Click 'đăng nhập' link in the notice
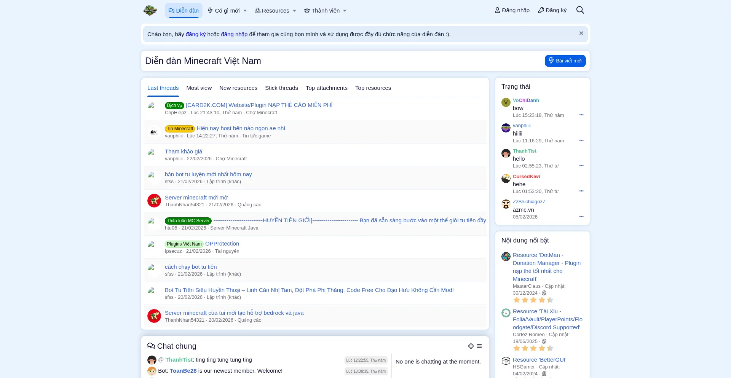This screenshot has height=378, width=731. (x=234, y=34)
